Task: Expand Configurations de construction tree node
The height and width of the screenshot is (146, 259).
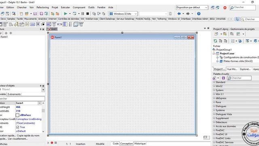Action: (x=218, y=57)
